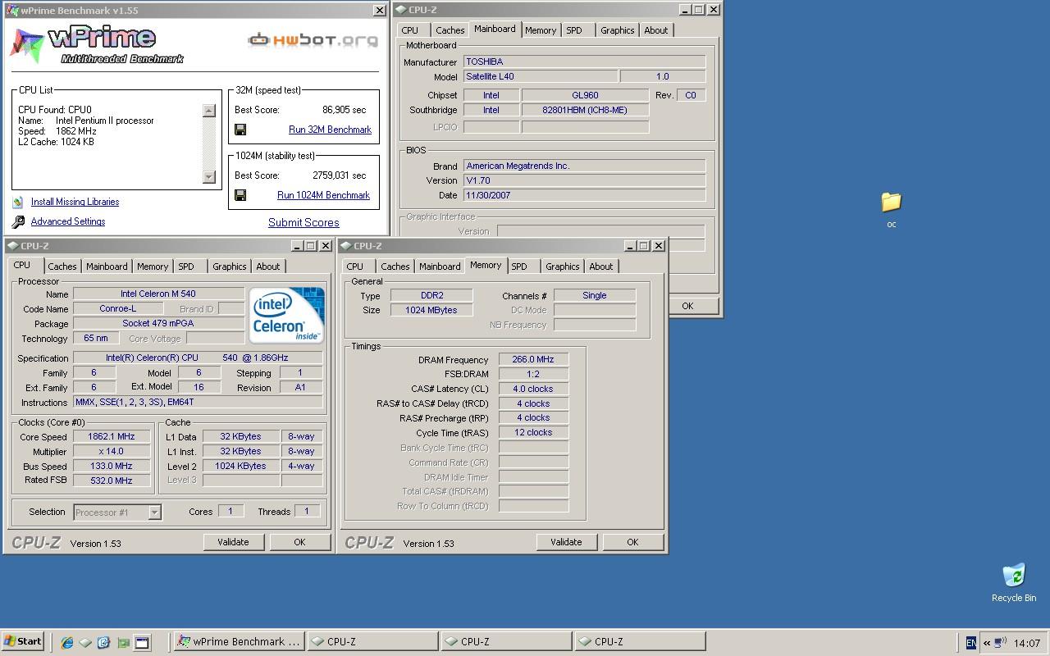The height and width of the screenshot is (656, 1050).
Task: Open About tab in Mainboard window
Action: (656, 30)
